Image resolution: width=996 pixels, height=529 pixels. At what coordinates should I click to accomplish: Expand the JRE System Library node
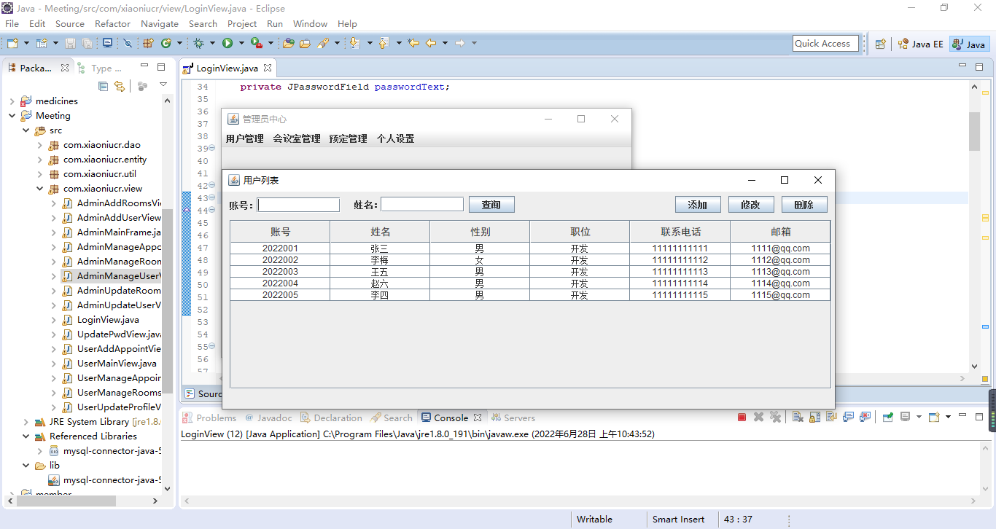tap(26, 422)
